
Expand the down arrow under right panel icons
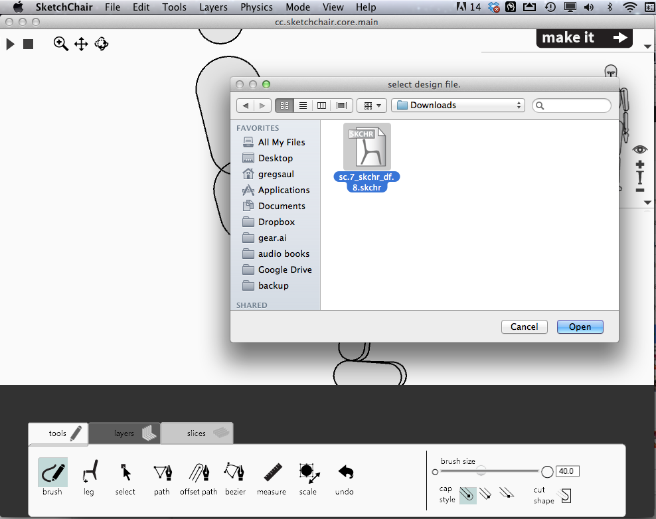pos(647,202)
